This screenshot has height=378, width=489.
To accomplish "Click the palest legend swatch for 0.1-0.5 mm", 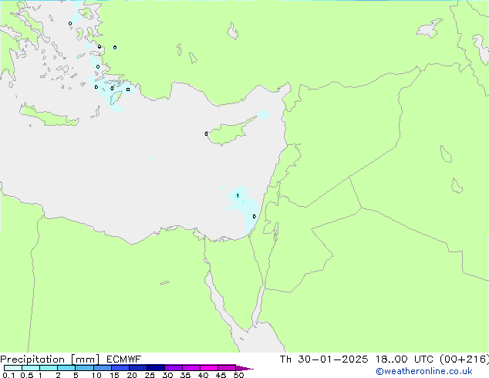I will (x=13, y=368).
